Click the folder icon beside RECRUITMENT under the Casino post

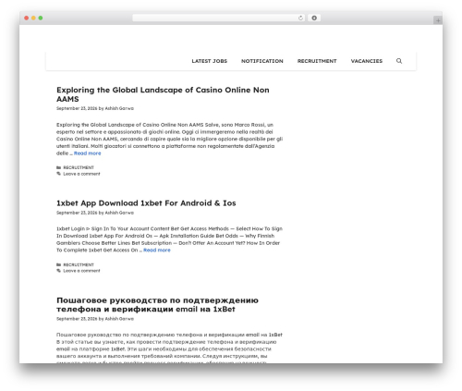[58, 167]
